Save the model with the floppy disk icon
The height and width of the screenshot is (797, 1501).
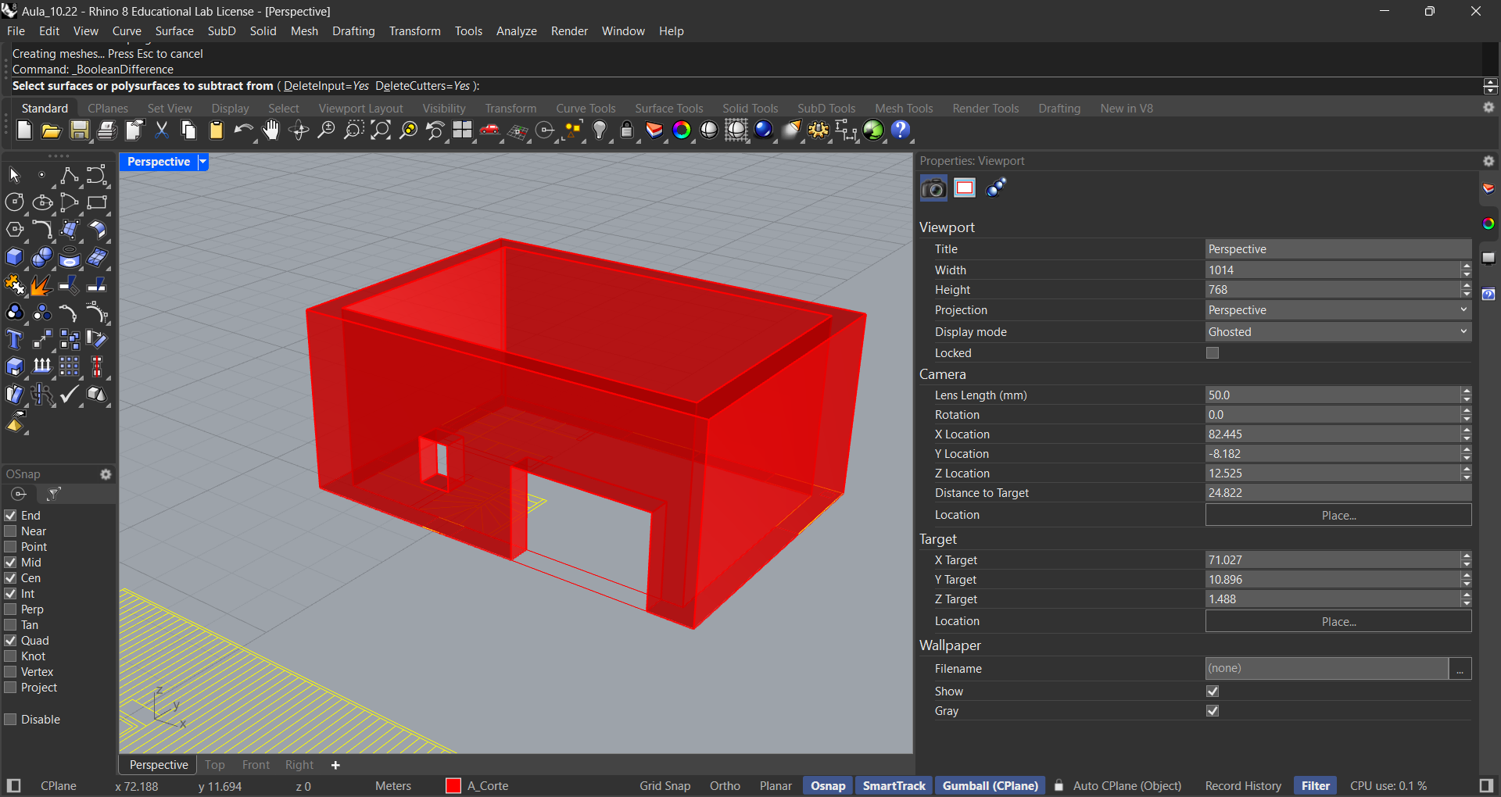[79, 130]
